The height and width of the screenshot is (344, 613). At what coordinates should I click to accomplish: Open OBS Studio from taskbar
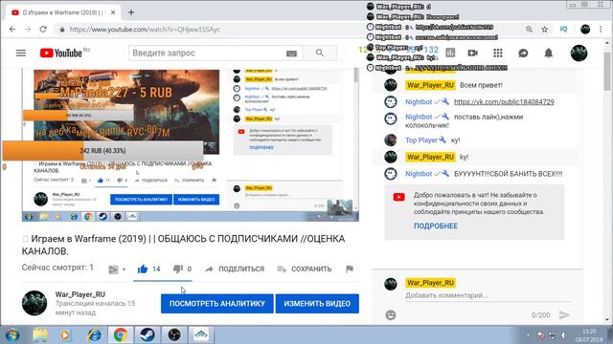[174, 335]
